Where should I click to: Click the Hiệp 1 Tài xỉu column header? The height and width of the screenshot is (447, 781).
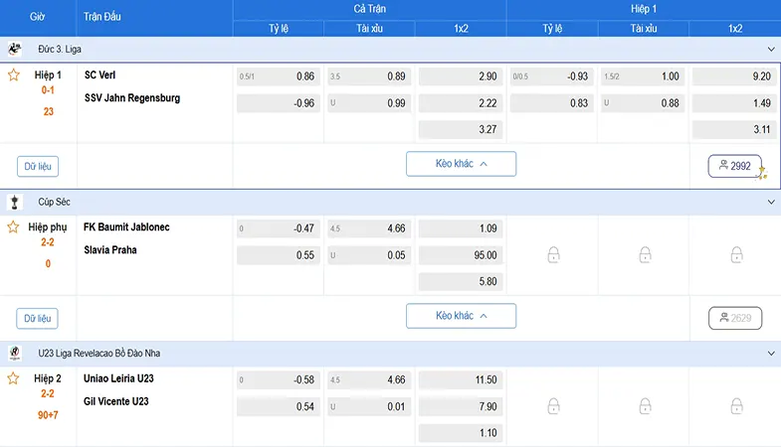point(644,29)
